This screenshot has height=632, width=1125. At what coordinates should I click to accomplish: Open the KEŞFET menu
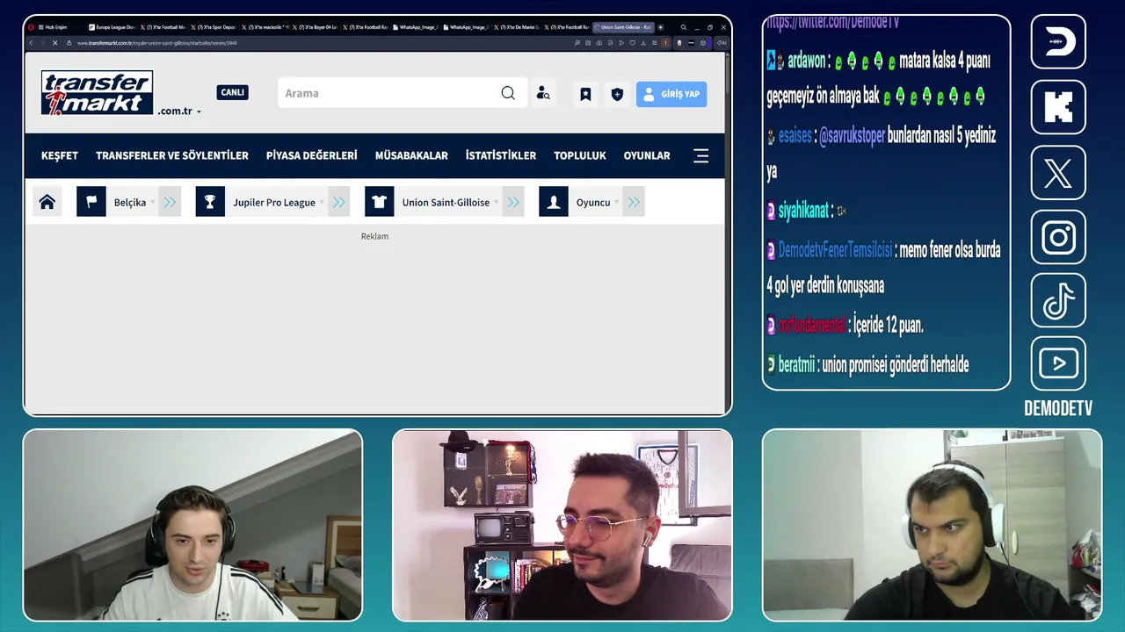[x=60, y=155]
